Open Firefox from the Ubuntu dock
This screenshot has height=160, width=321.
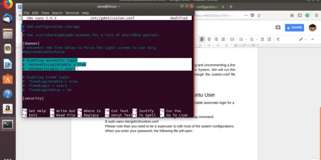[x=8, y=5]
